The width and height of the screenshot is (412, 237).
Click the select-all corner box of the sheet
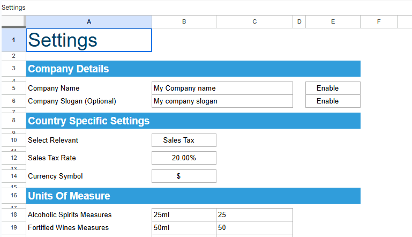[13, 21]
